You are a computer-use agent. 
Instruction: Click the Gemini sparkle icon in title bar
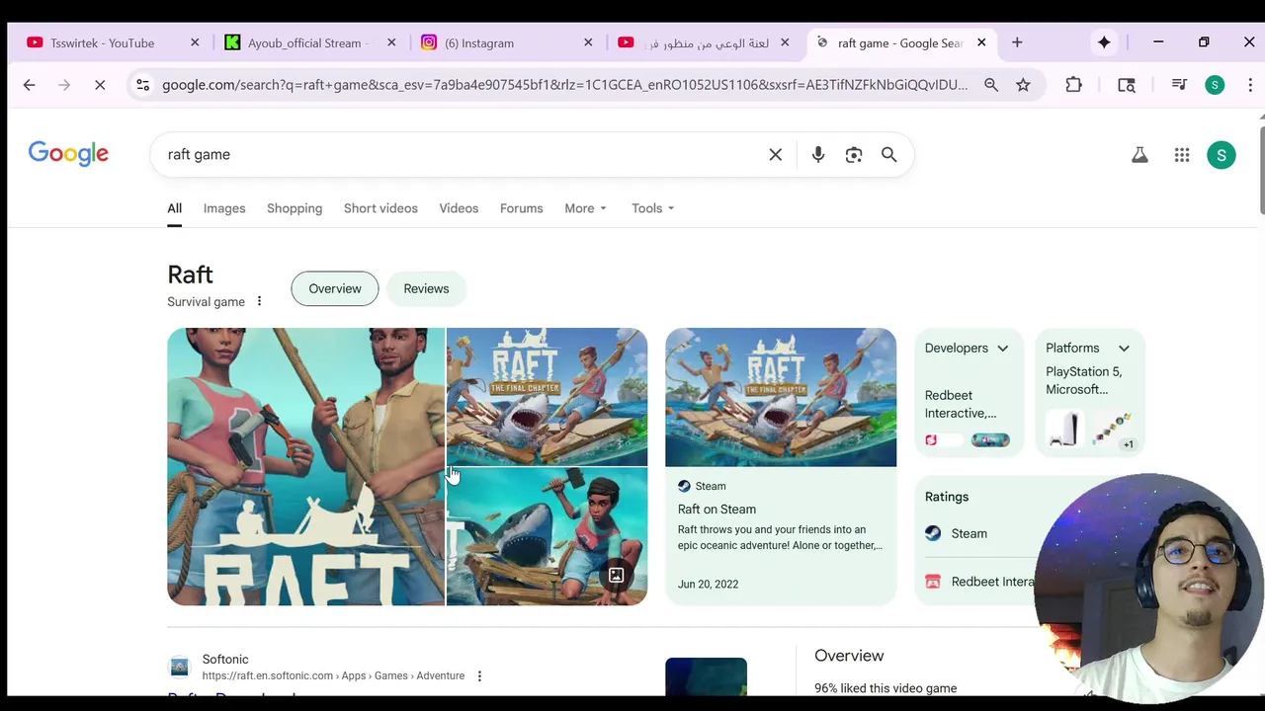coord(1104,42)
